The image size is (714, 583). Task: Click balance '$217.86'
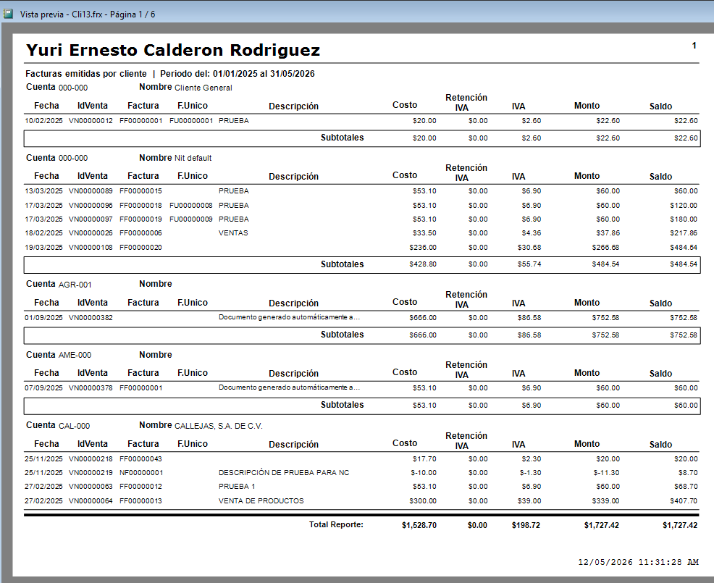(684, 232)
